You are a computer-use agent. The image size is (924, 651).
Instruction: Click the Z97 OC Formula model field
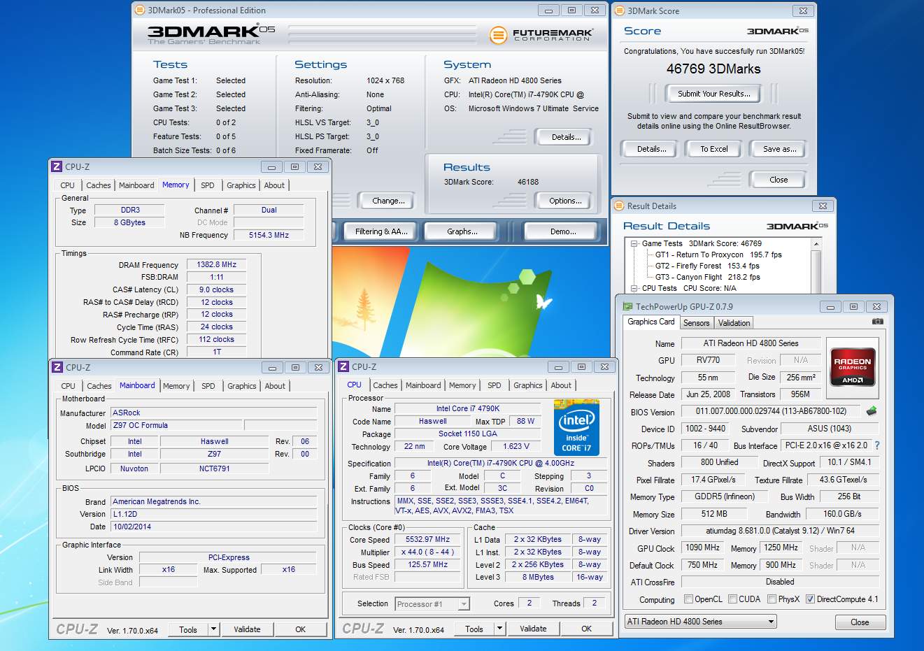pos(177,425)
